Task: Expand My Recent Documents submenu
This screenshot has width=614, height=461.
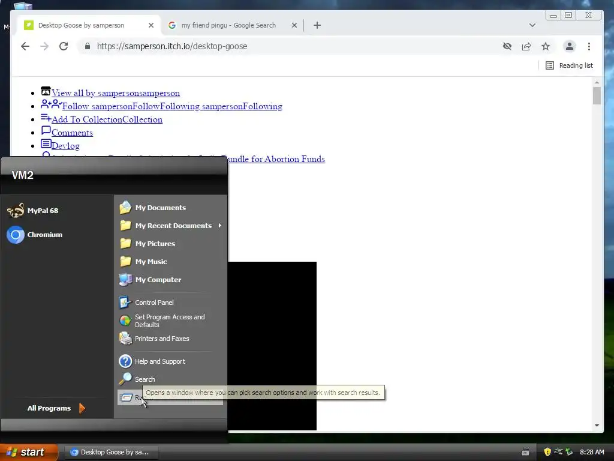Action: [x=170, y=226]
